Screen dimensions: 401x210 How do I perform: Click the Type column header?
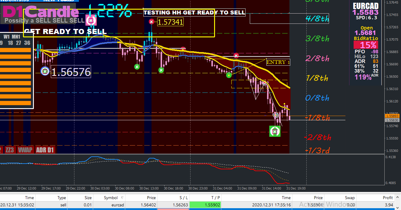click(51, 198)
